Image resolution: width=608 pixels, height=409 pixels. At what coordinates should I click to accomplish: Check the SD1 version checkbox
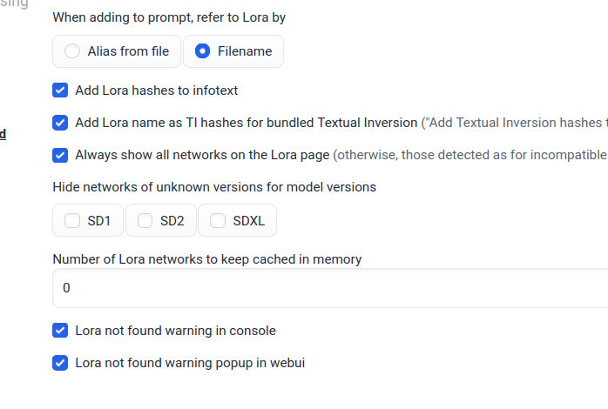pyautogui.click(x=72, y=221)
